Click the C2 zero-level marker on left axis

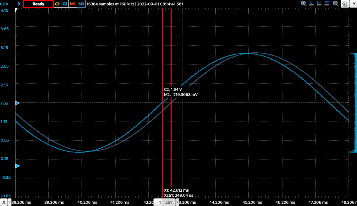pyautogui.click(x=18, y=166)
